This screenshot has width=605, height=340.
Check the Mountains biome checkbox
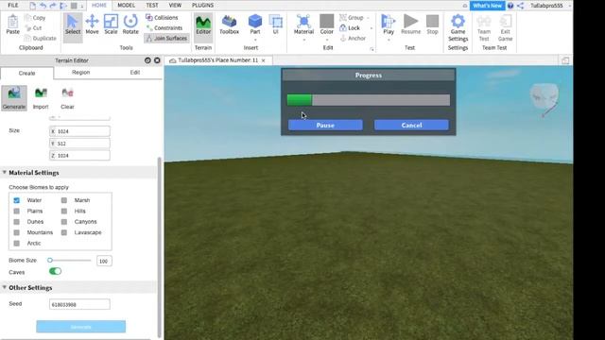pyautogui.click(x=17, y=233)
